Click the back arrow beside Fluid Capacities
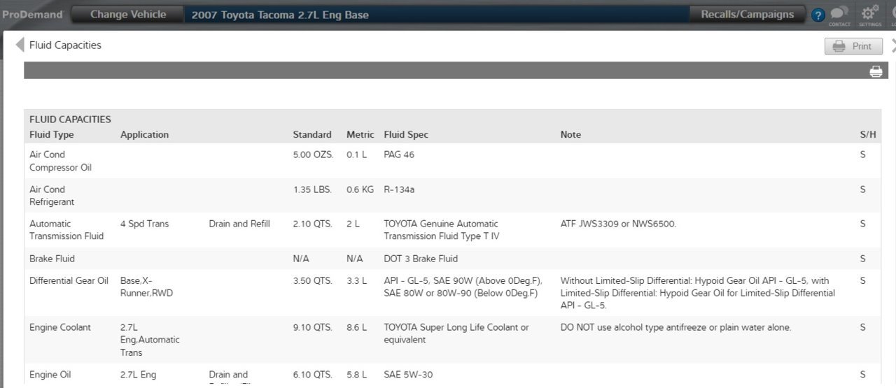 [x=20, y=45]
